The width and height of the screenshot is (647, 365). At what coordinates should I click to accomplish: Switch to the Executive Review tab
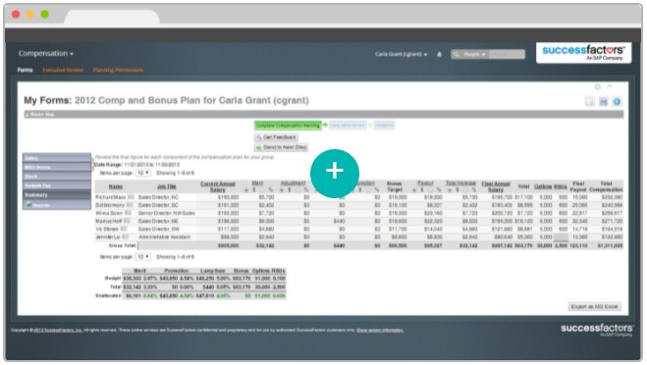click(x=63, y=70)
